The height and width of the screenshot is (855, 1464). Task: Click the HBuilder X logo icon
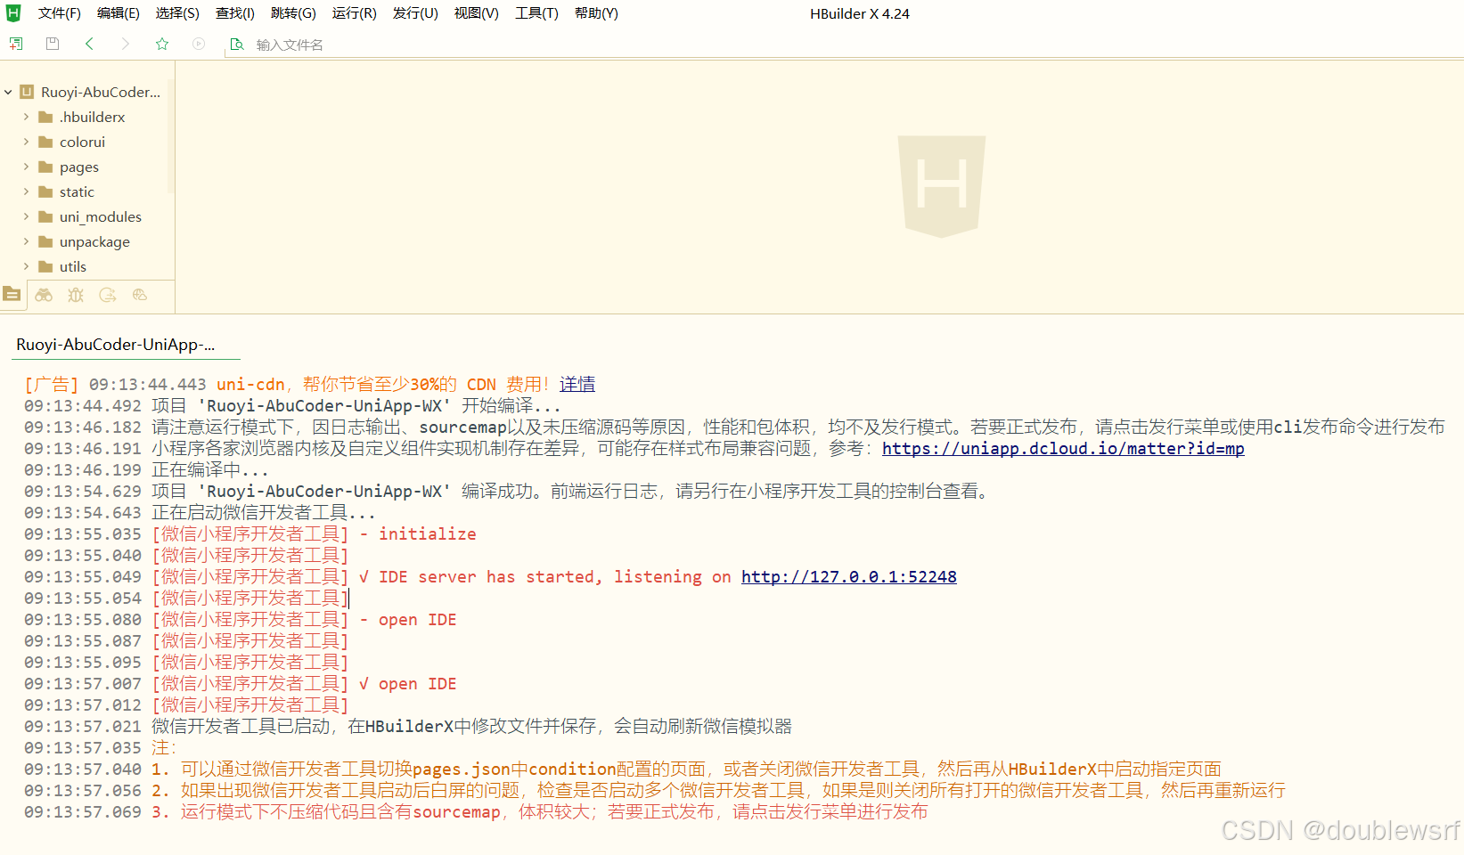(x=13, y=13)
